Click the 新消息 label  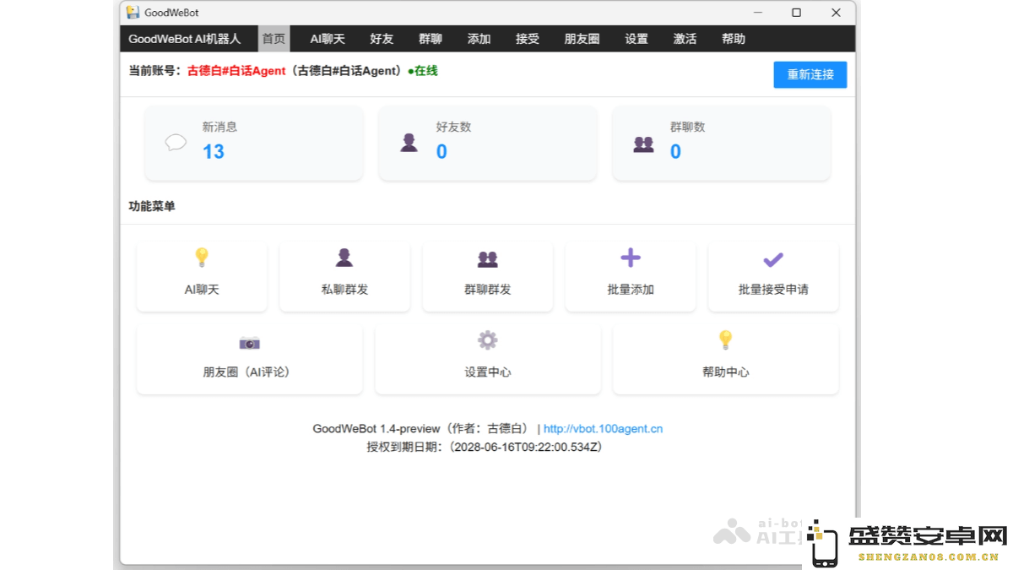[219, 127]
